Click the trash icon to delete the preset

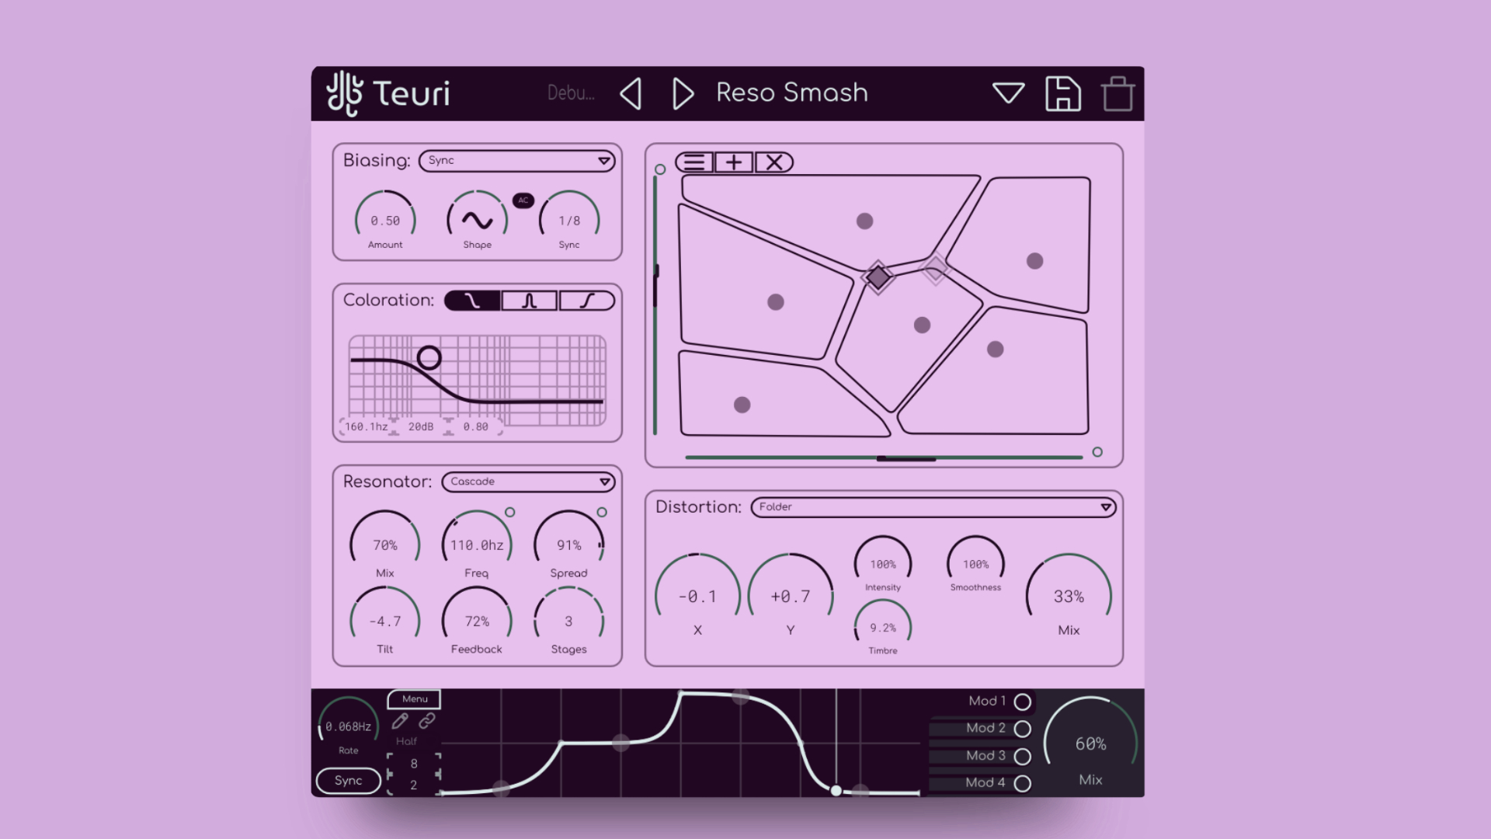click(1118, 93)
